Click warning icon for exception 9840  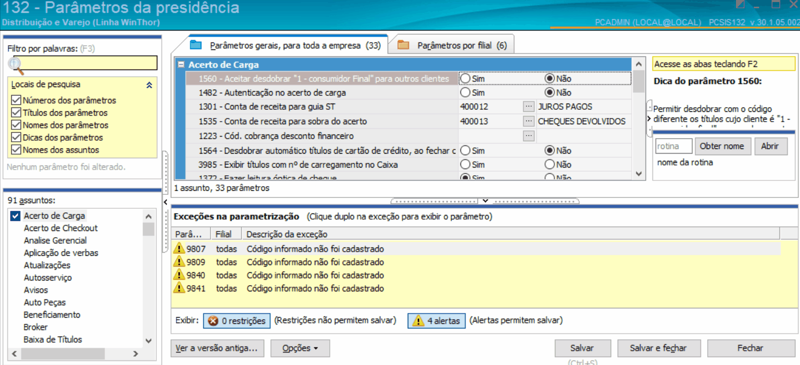179,275
